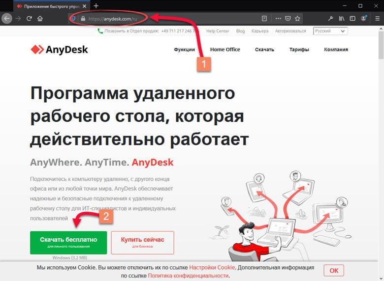Viewport: 384px width, 281px height.
Task: Toggle reader view icon in address bar
Action: [x=264, y=19]
